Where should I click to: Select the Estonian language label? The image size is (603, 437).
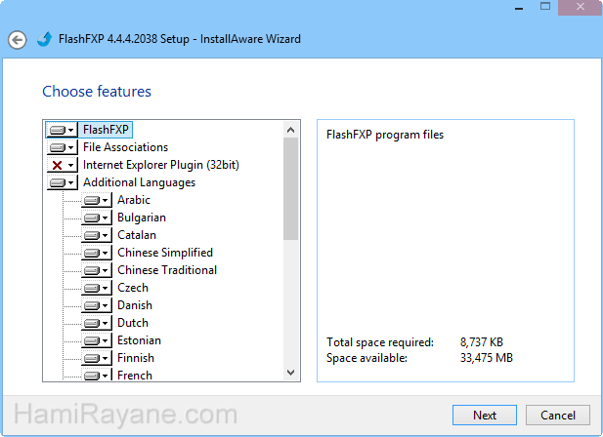tap(139, 340)
